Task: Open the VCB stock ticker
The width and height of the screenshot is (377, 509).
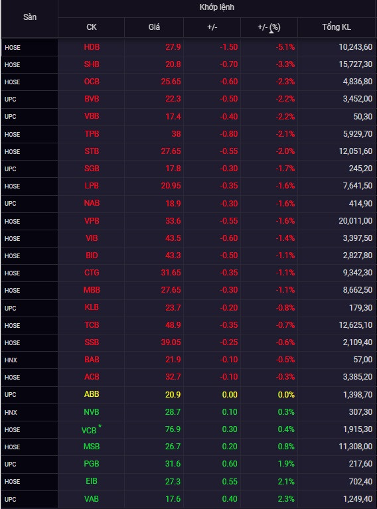Action: 89,431
